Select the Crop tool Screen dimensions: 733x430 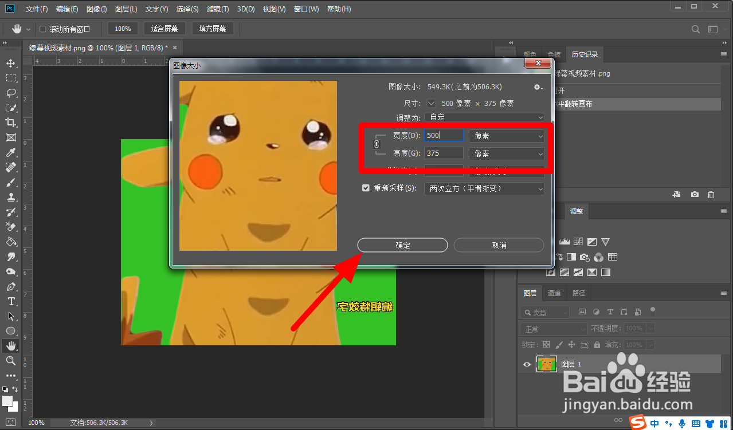10,123
